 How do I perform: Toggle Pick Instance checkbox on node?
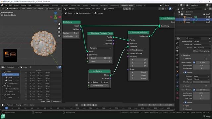click(x=131, y=50)
